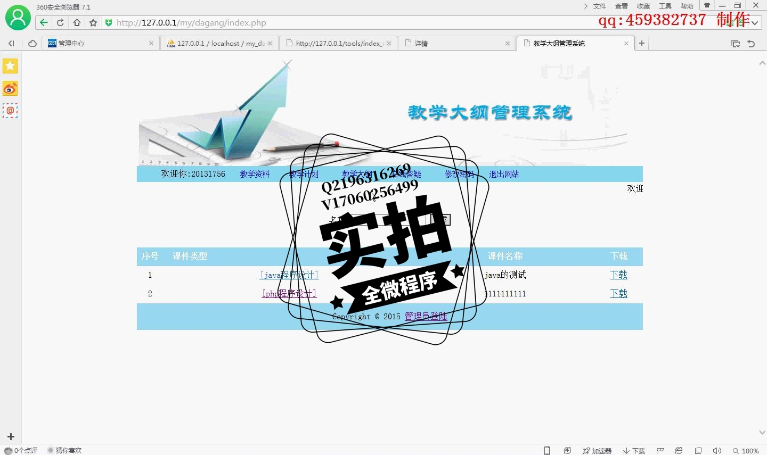Open the 教学资料 nav link

255,174
